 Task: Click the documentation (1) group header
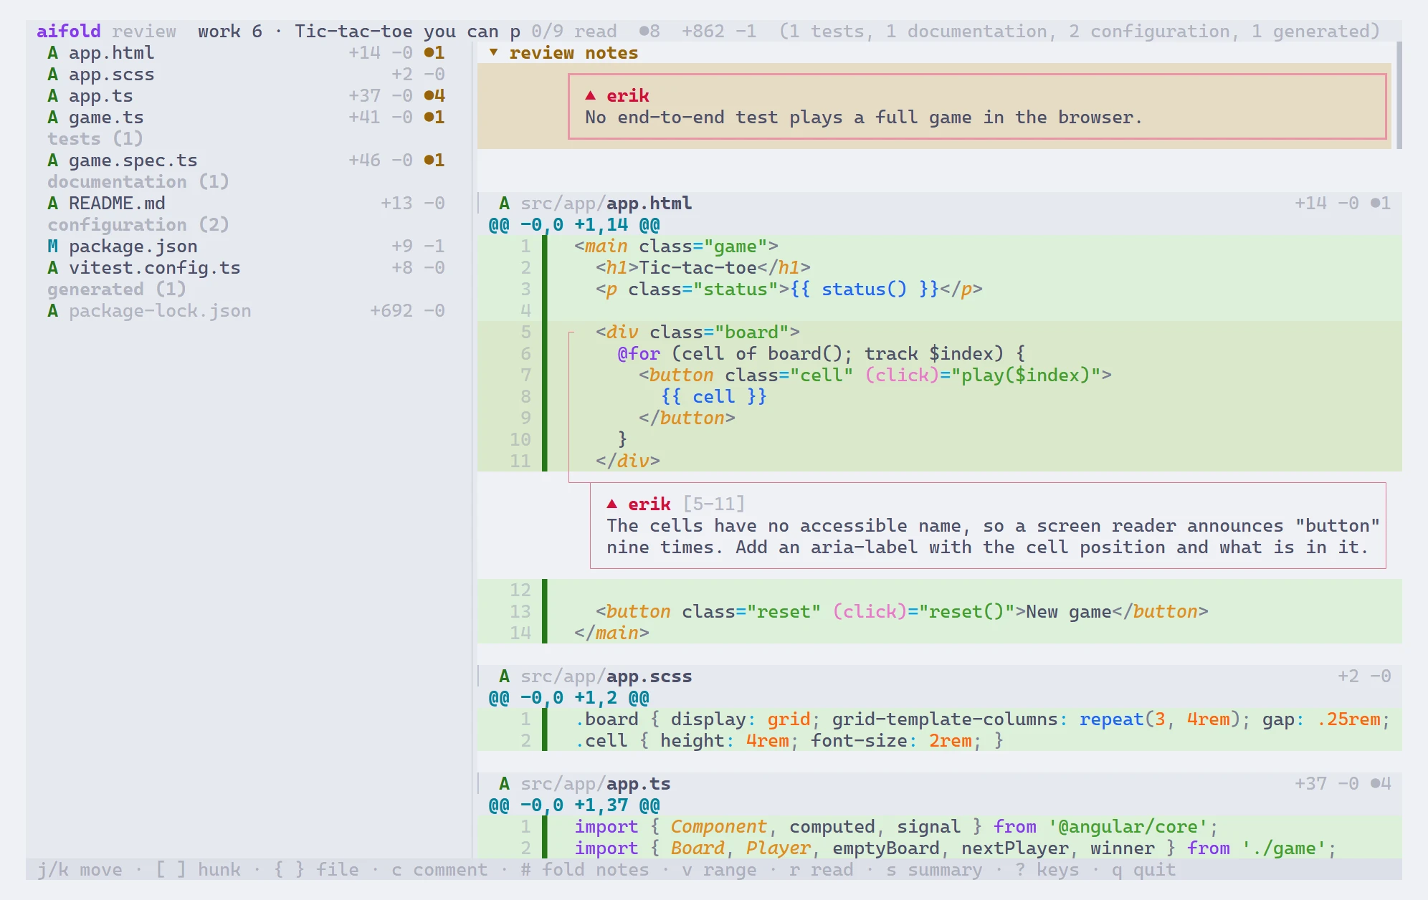pos(138,182)
